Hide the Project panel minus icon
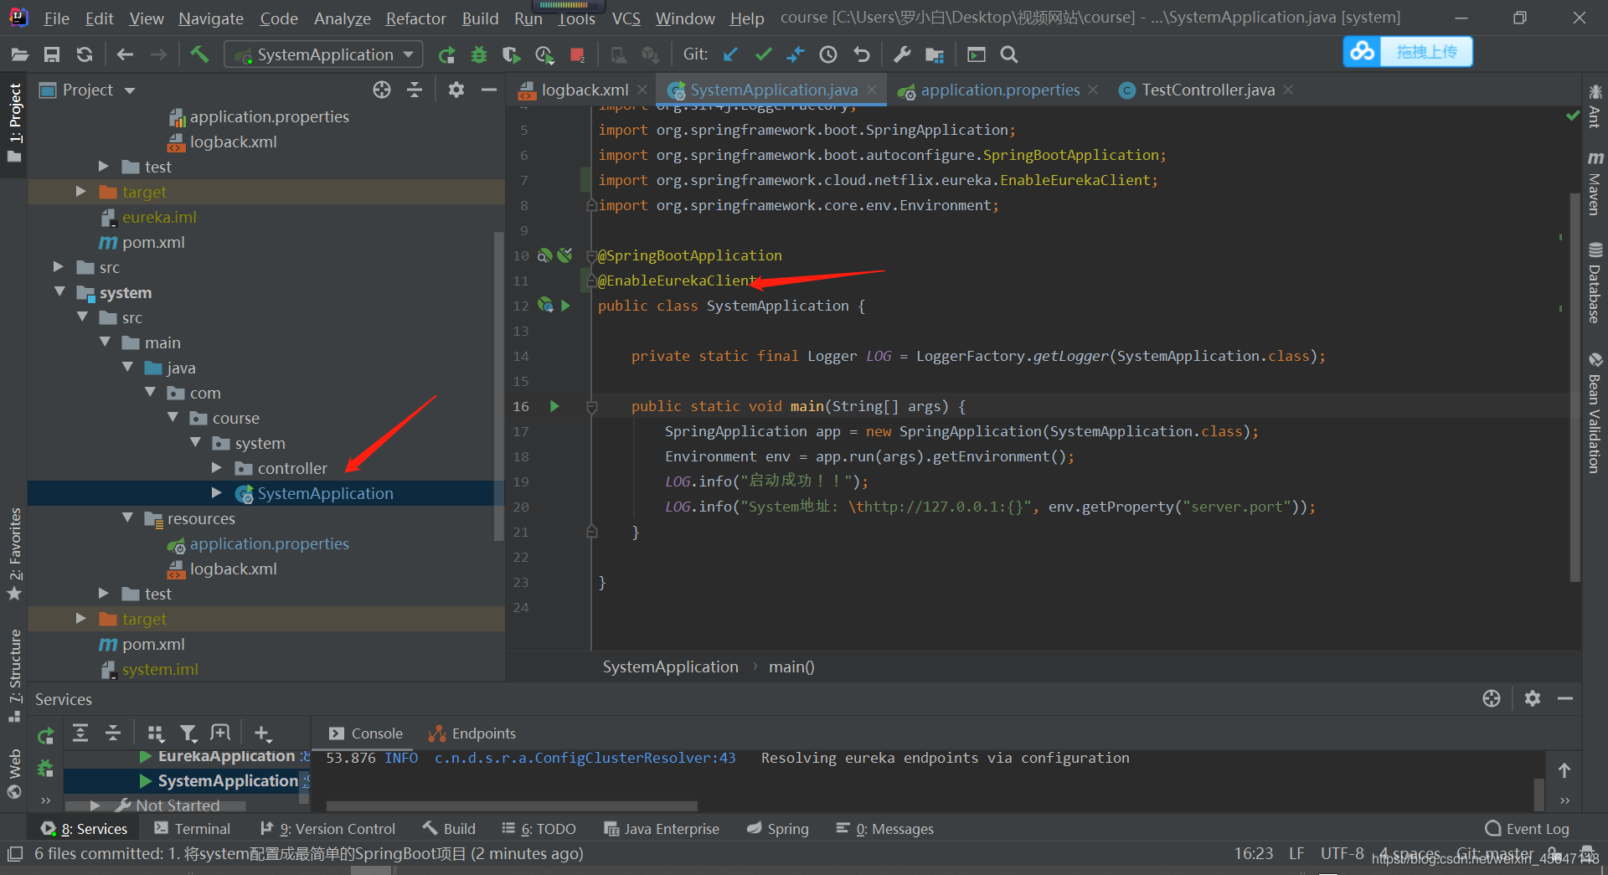The height and width of the screenshot is (875, 1608). pyautogui.click(x=489, y=90)
